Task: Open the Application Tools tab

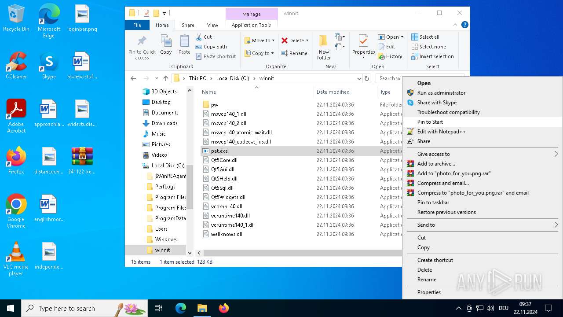Action: pyautogui.click(x=251, y=25)
